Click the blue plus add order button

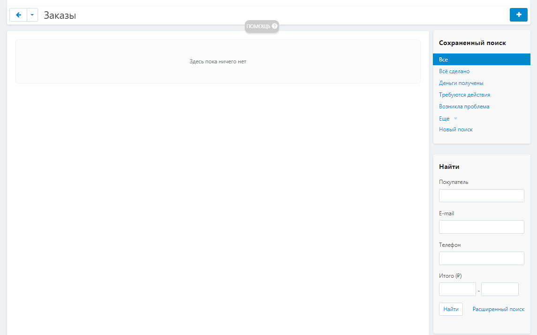tap(519, 15)
